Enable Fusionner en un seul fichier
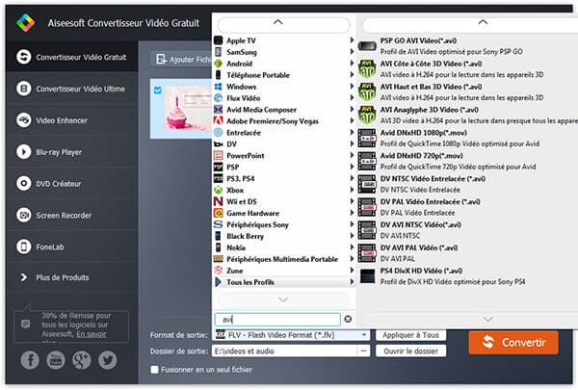The image size is (578, 390). (155, 369)
